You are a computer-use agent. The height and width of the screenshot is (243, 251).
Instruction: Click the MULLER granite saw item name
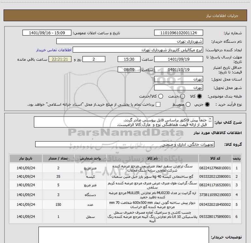pos(153,195)
